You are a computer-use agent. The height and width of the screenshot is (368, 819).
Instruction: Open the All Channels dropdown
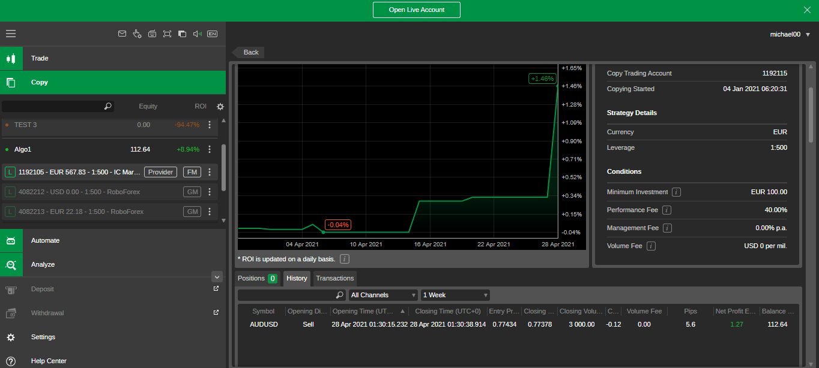pos(383,295)
